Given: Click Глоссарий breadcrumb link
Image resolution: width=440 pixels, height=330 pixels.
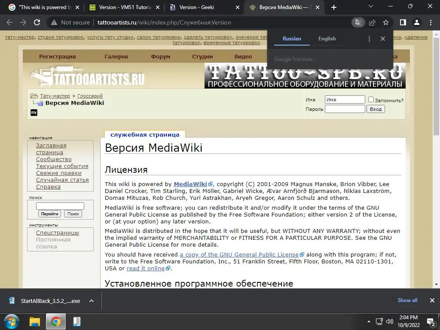Looking at the screenshot, I should pyautogui.click(x=90, y=96).
